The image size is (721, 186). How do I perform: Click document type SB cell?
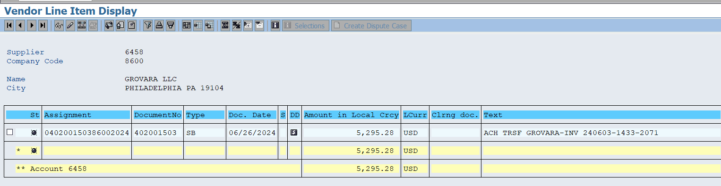(205, 133)
